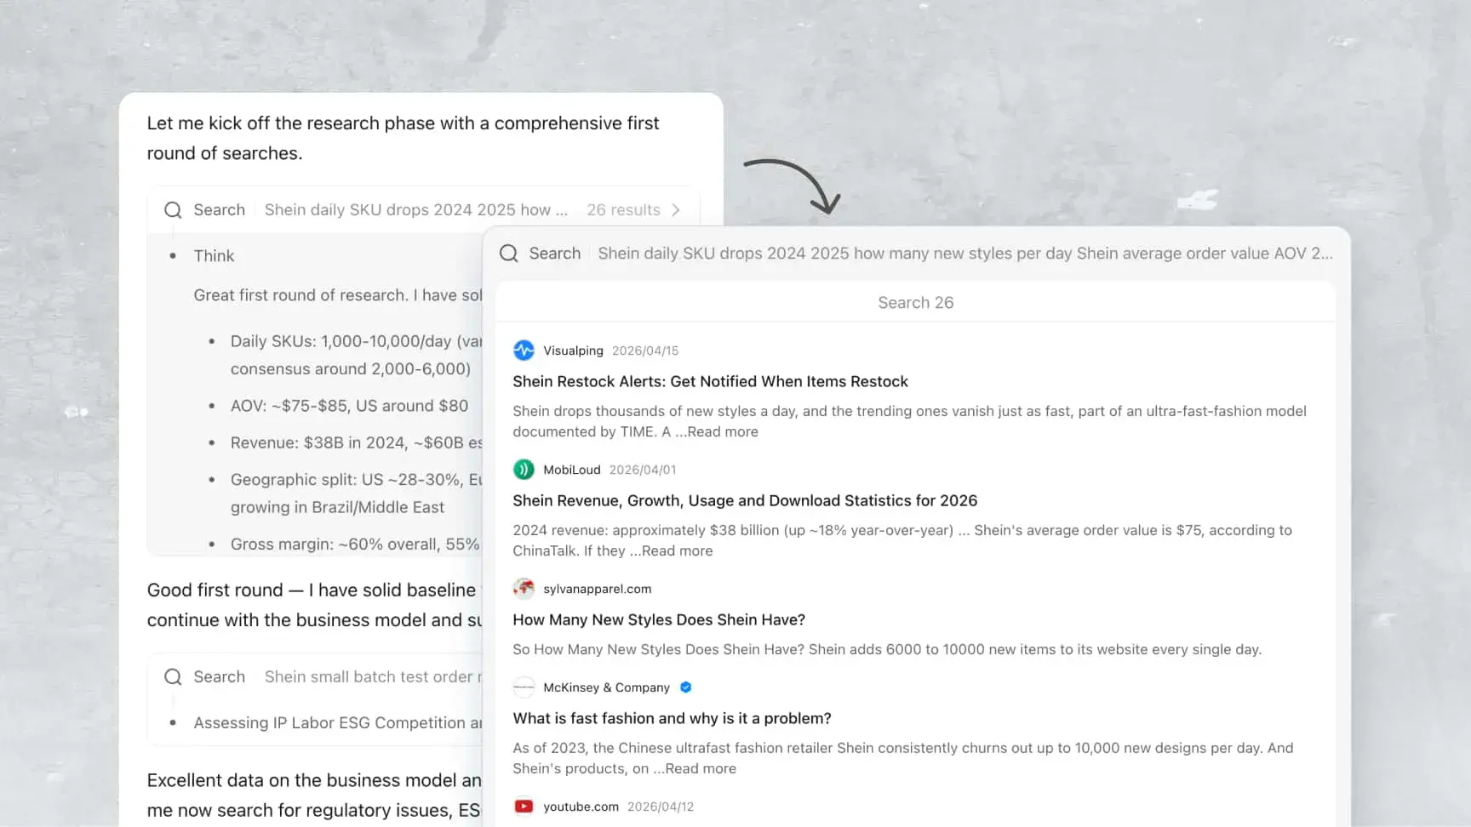Click the search icon in results panel header
1471x827 pixels.
(x=509, y=254)
